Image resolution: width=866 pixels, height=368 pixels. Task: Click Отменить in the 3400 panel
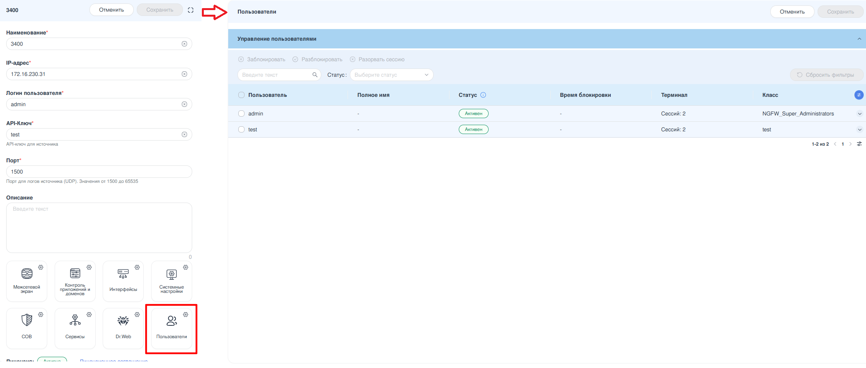(x=111, y=10)
